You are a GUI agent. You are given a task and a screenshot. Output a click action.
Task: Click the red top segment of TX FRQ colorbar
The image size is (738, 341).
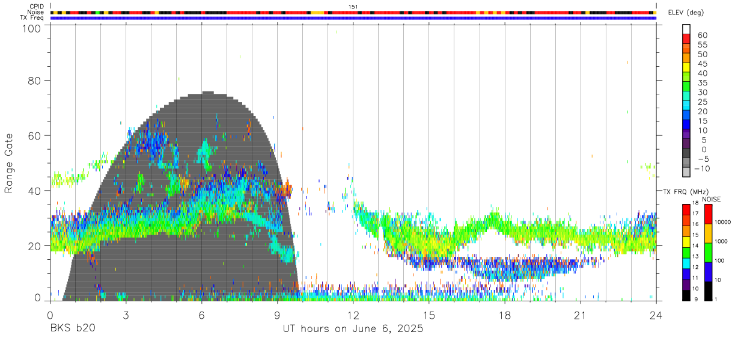click(686, 210)
